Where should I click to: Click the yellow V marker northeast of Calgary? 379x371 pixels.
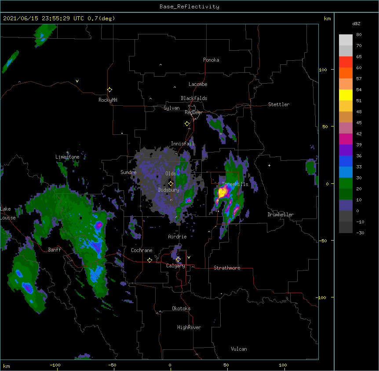pos(189,257)
